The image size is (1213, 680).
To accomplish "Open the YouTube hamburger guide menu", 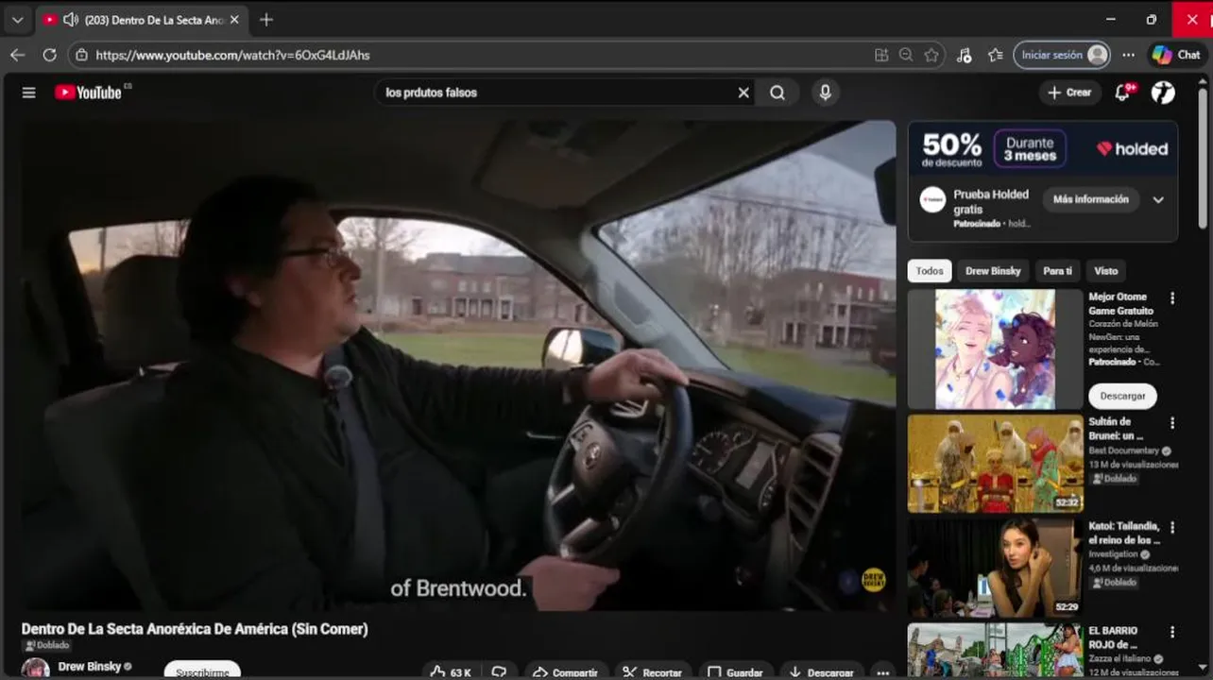I will coord(29,93).
